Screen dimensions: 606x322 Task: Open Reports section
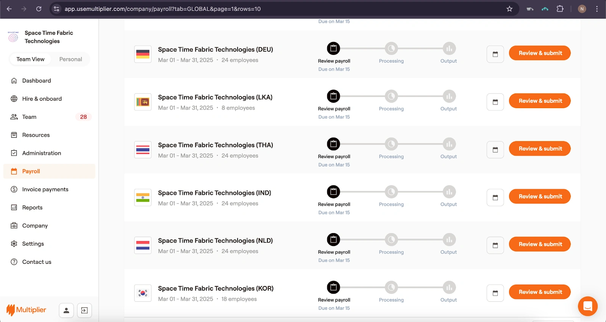49,208
